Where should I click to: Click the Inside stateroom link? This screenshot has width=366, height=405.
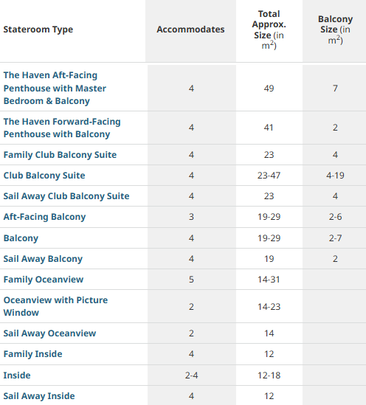(x=17, y=375)
